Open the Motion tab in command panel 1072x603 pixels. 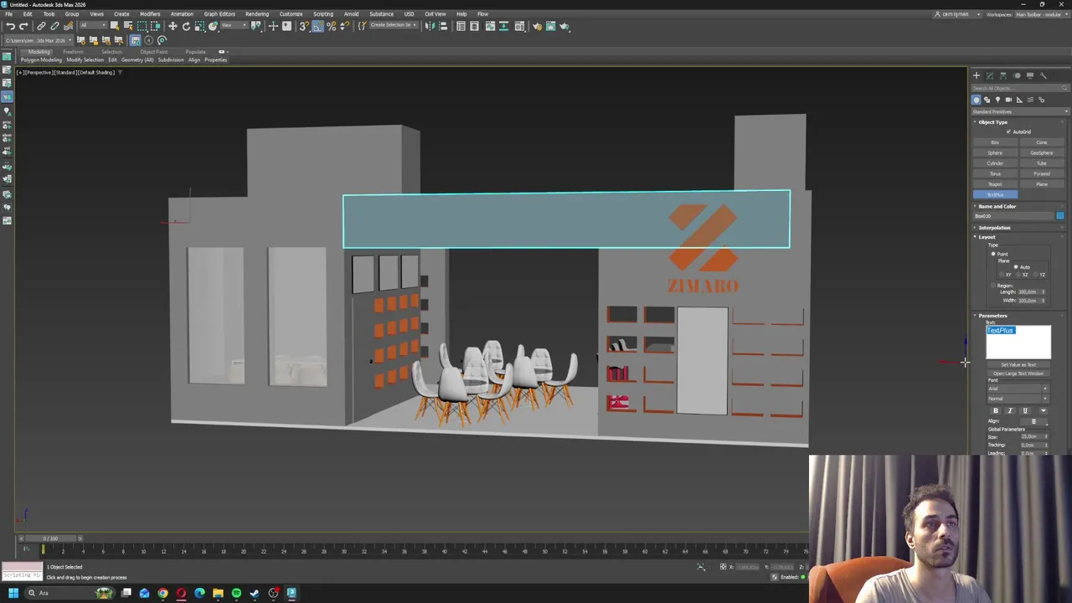tap(1017, 75)
